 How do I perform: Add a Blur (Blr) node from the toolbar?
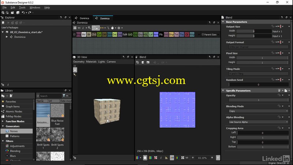89,34
